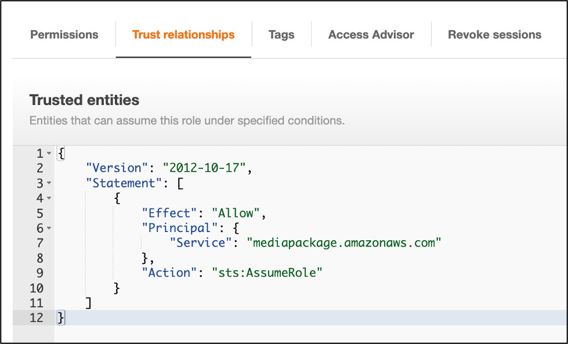Open the Permissions tab
Screen dimensions: 568x344
point(64,35)
